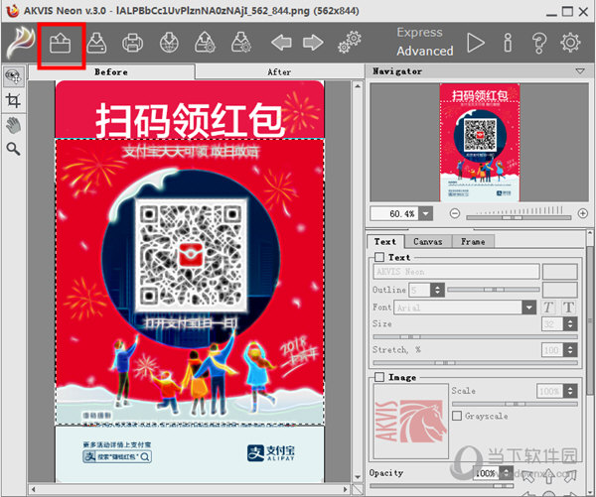The height and width of the screenshot is (497, 596).
Task: Tick the Grayscale checkbox
Action: click(457, 416)
